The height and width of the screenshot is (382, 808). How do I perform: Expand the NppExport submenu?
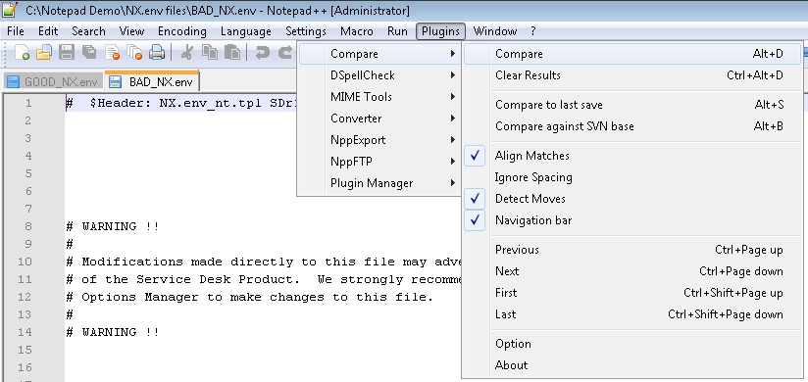(x=379, y=140)
